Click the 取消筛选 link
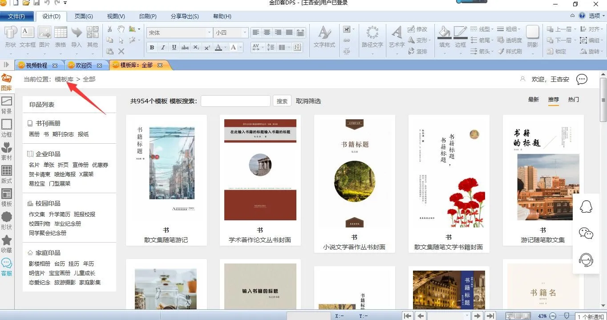This screenshot has height=320, width=607. (x=308, y=101)
